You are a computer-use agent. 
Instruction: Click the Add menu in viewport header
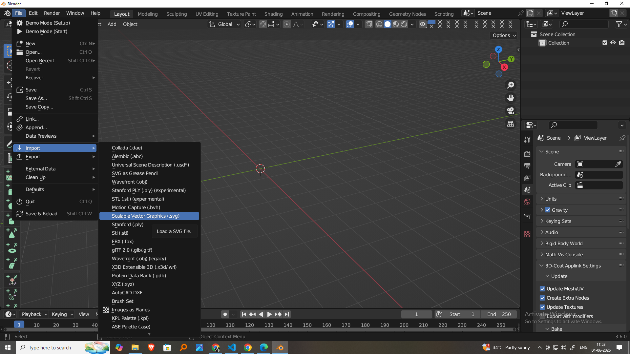[112, 24]
